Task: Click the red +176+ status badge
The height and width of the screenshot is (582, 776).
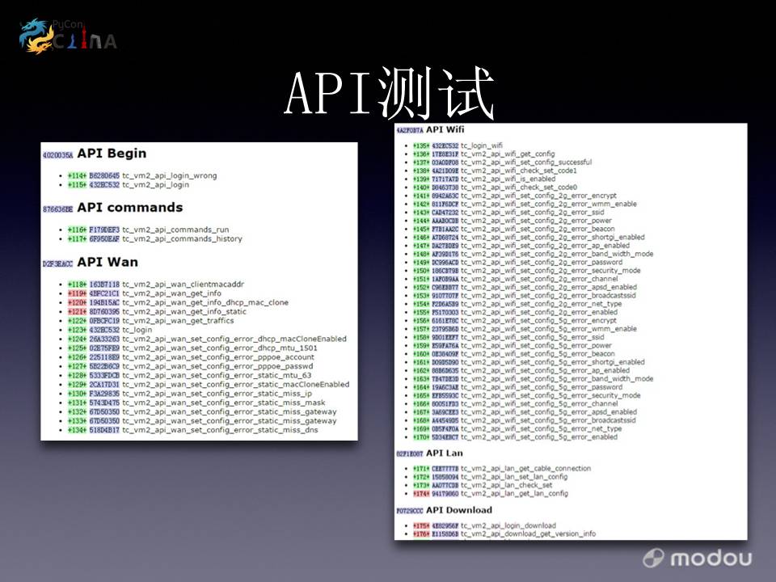Action: point(422,533)
